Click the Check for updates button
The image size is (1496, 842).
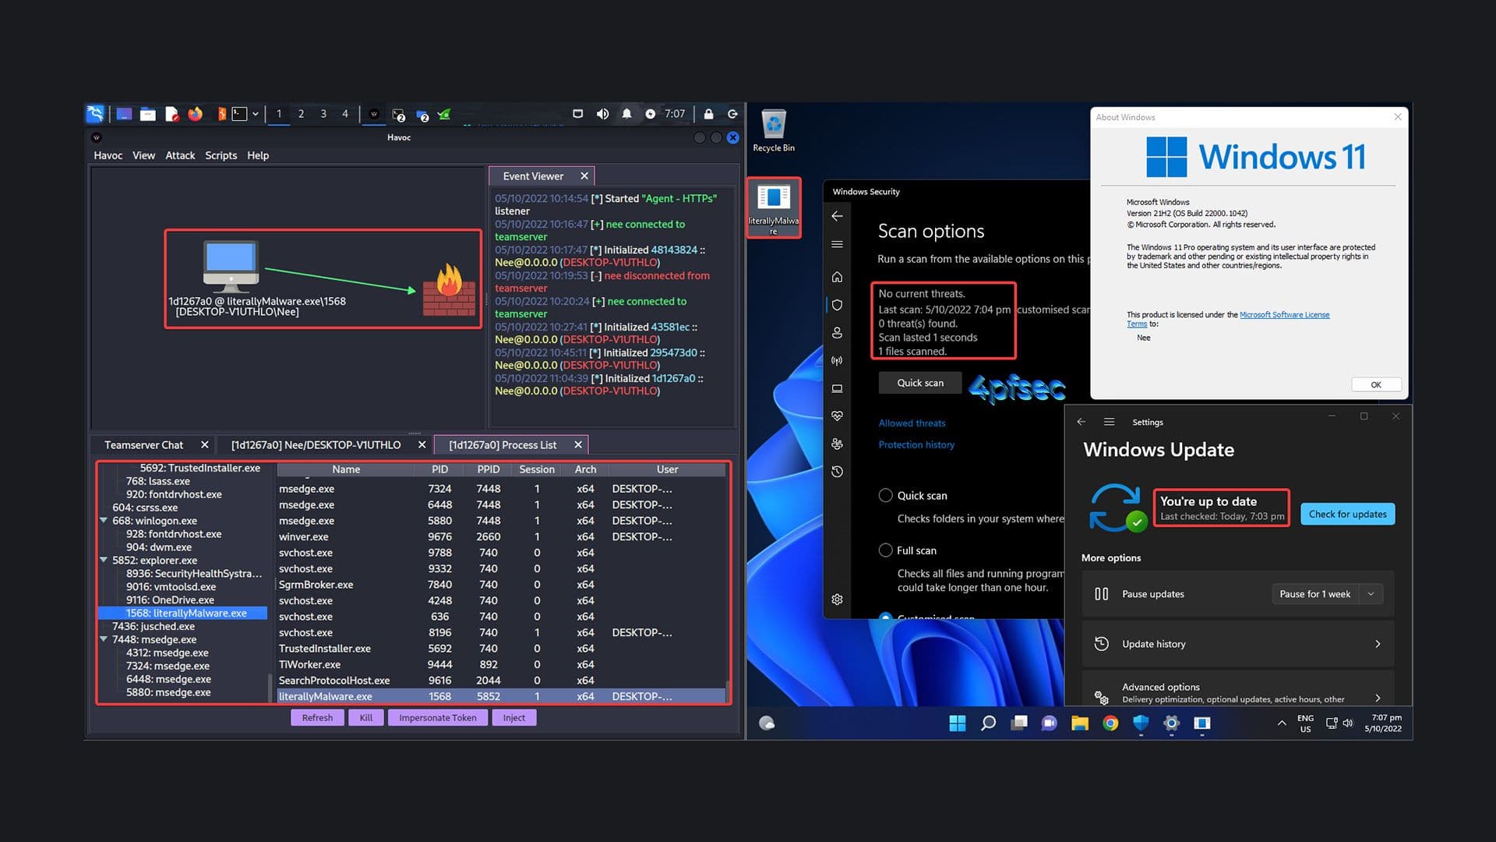tap(1347, 514)
